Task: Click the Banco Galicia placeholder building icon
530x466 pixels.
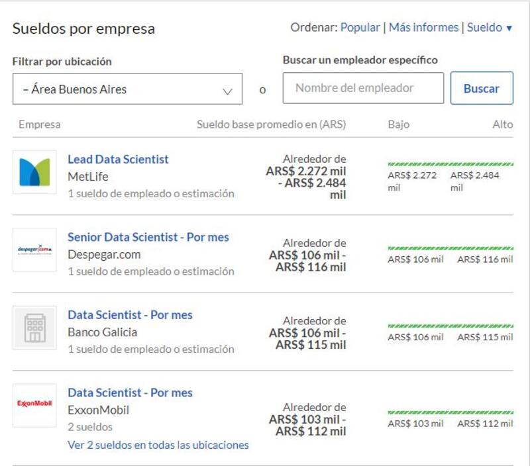Action: click(34, 328)
